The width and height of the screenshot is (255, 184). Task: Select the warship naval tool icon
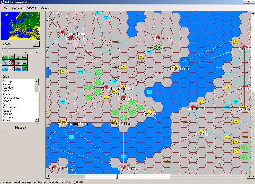click(x=18, y=68)
